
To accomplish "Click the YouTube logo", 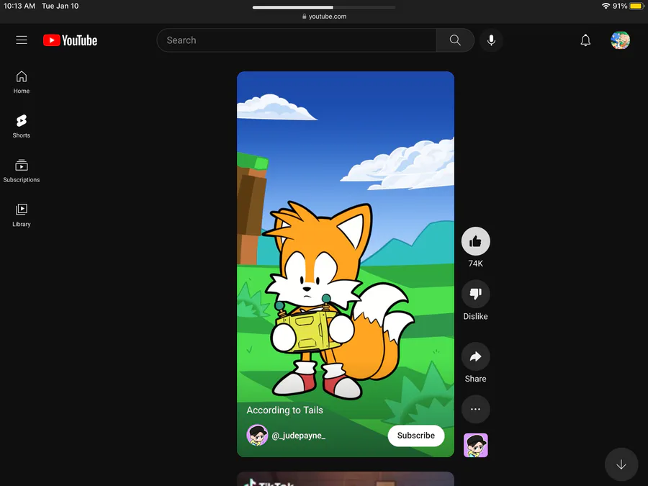I will (71, 40).
